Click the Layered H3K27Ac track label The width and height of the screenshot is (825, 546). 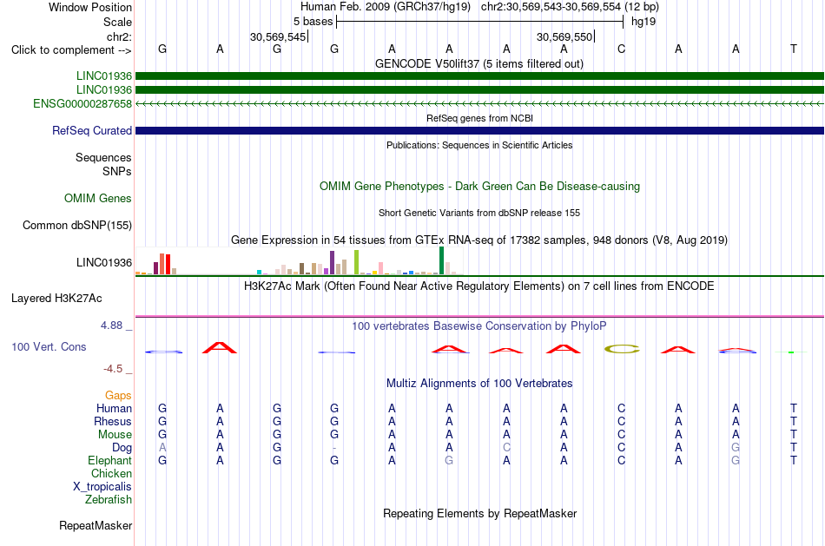click(56, 299)
